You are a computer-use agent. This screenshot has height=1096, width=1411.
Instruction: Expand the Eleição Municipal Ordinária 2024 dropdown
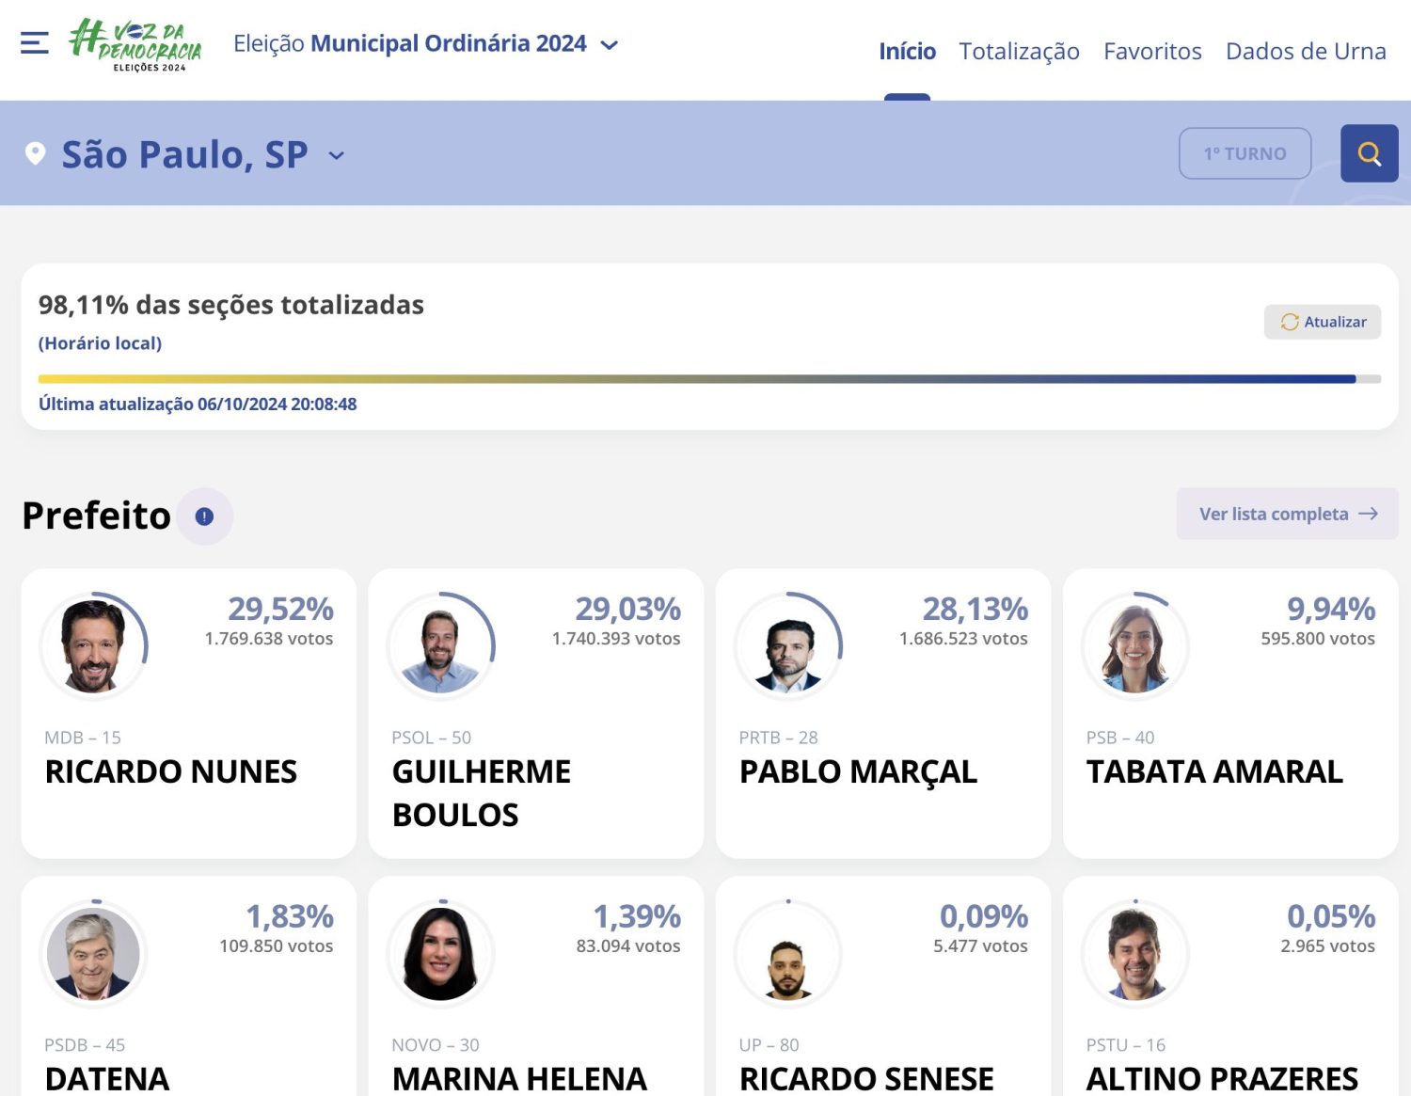tap(610, 44)
